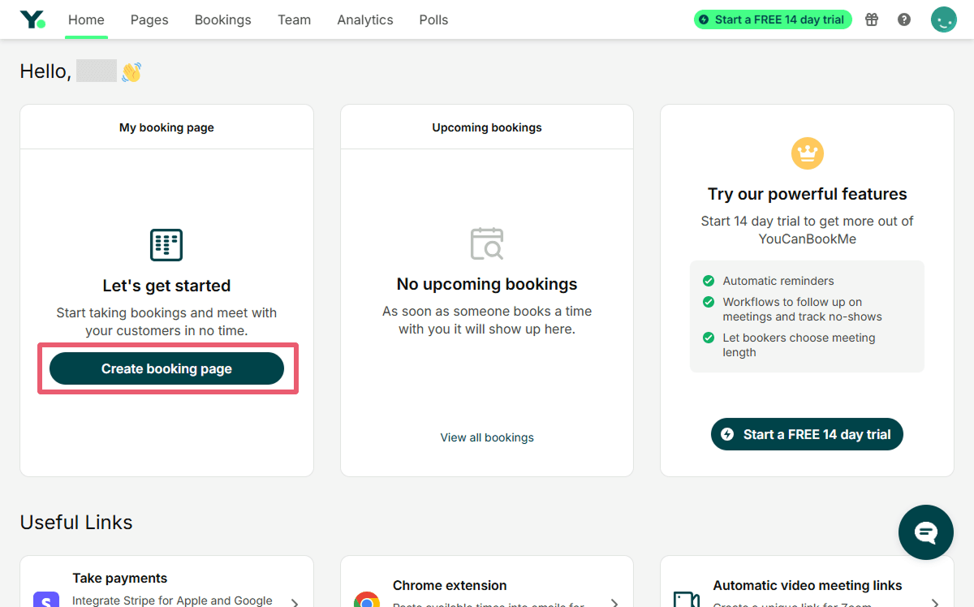
Task: Open the gift/promotions icon in the header
Action: pos(871,19)
